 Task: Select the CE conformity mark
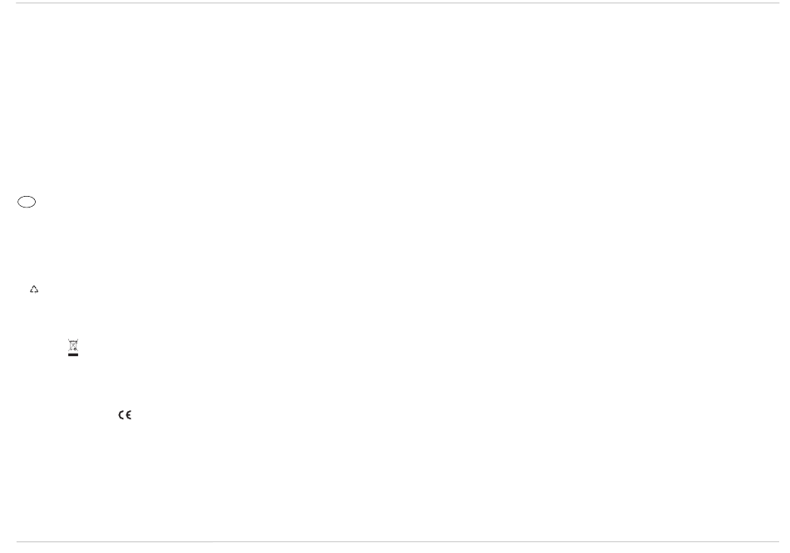click(125, 415)
